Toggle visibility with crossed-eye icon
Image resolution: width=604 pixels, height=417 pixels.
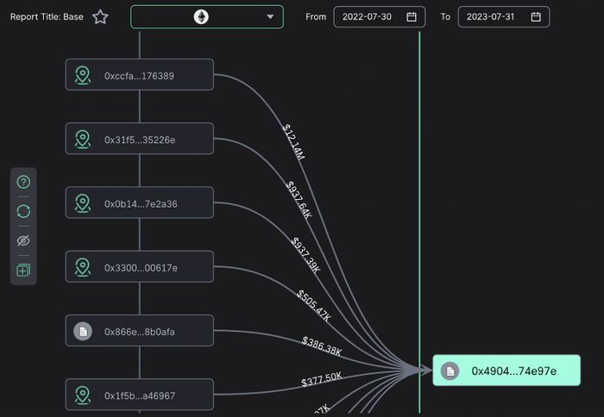23,241
